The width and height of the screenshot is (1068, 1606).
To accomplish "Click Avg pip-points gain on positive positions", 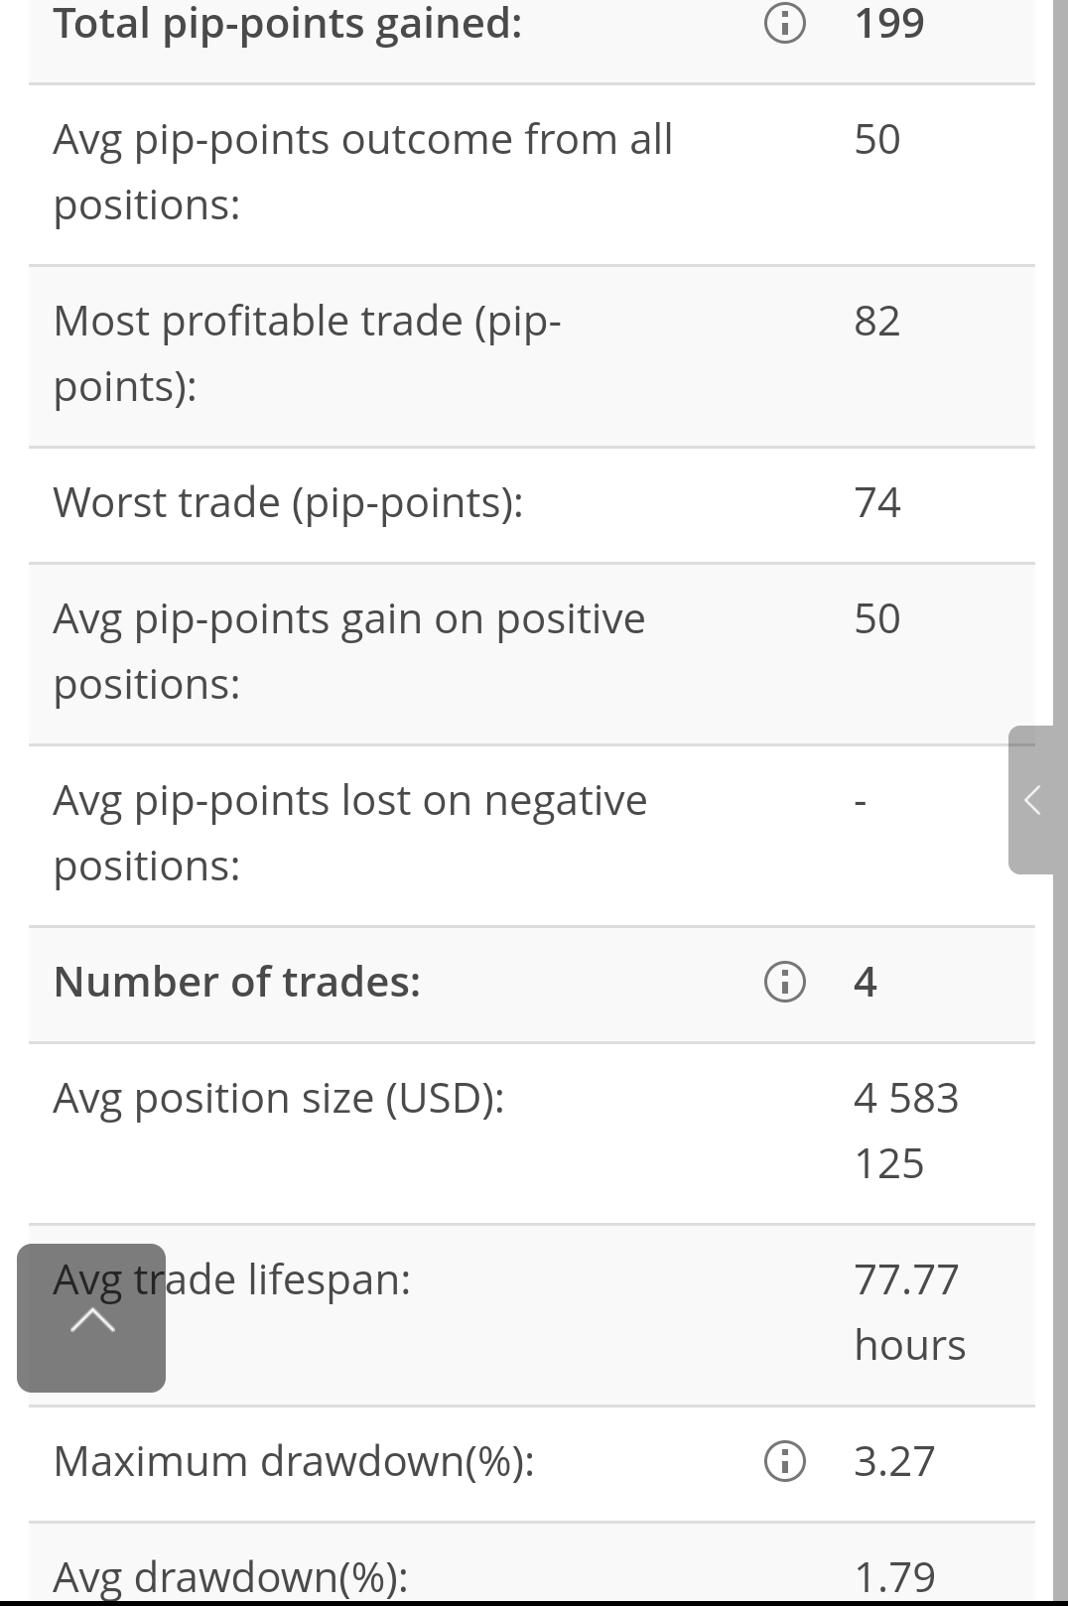I will pyautogui.click(x=349, y=651).
